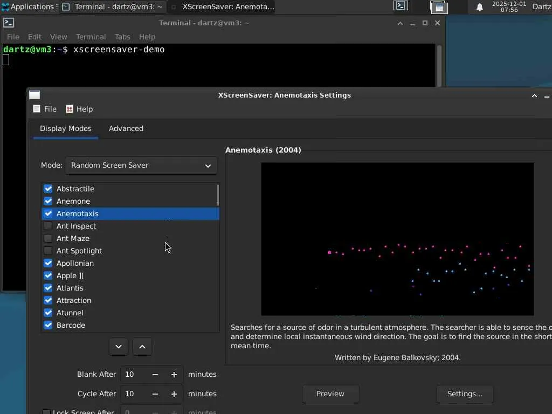Open the XScreenSaver Help menu
This screenshot has height=414, width=552.
pyautogui.click(x=80, y=109)
